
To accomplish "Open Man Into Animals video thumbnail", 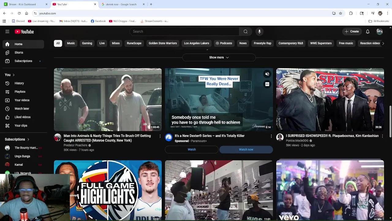I will pos(108,99).
